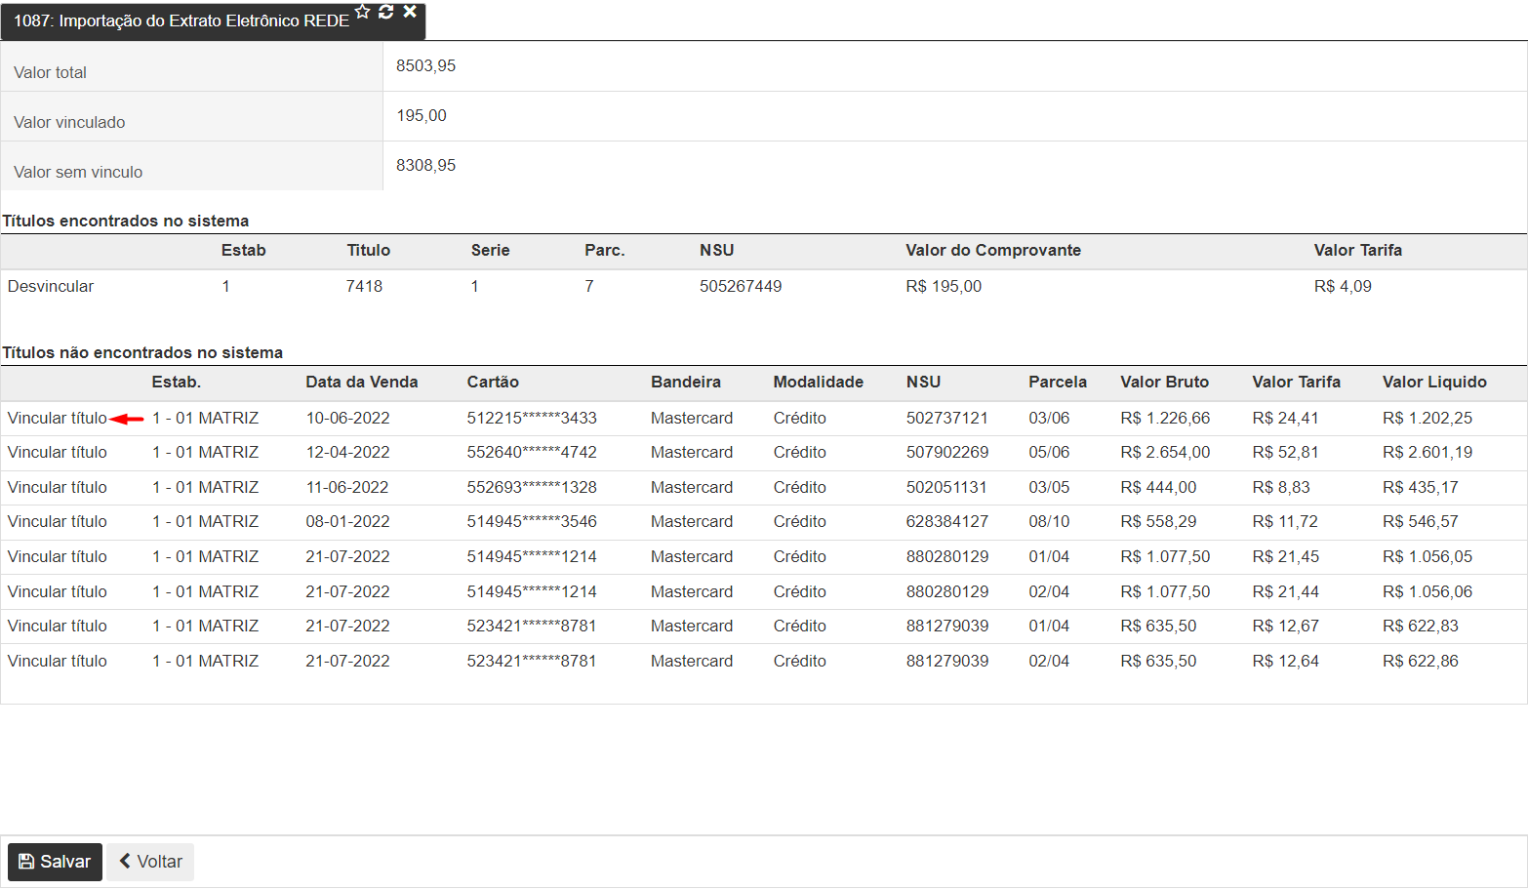
Task: Click Valor Bruto R$ 558,29
Action: tap(1158, 521)
